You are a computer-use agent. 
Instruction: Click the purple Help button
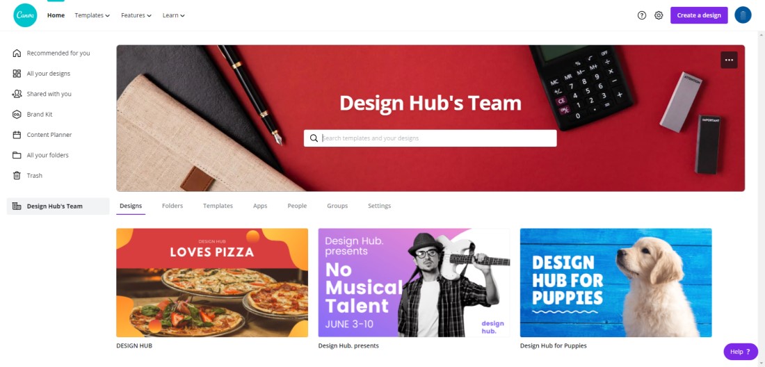[x=741, y=352]
